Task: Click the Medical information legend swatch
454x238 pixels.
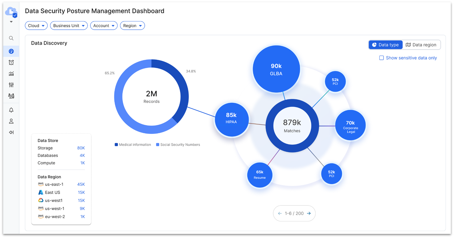Action: tap(116, 145)
